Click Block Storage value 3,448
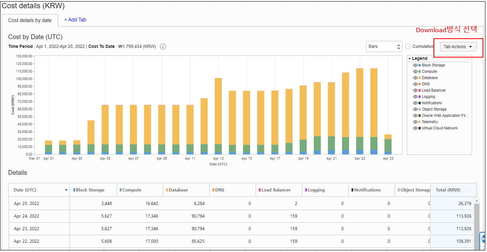This screenshot has width=487, height=252. pos(107,204)
